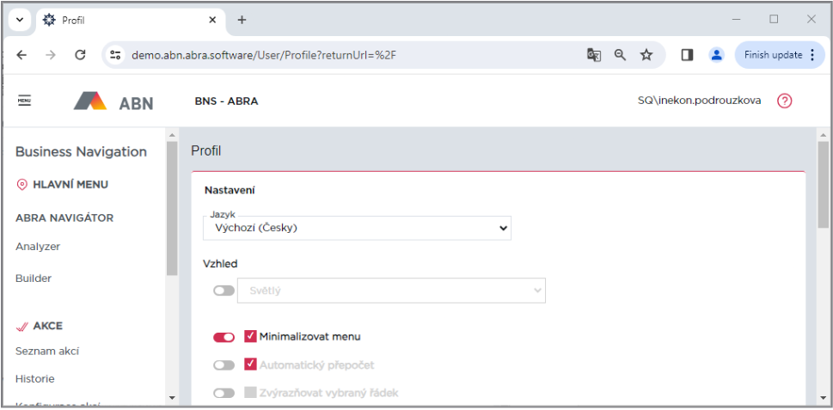Select the Profil browser tab
Viewport: 833px width, 410px height.
(130, 20)
